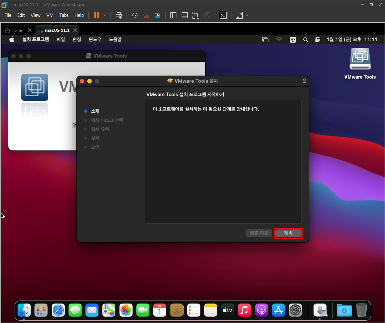The width and height of the screenshot is (385, 323).
Task: Close the macOS 11.1 tab
Action: (x=75, y=30)
